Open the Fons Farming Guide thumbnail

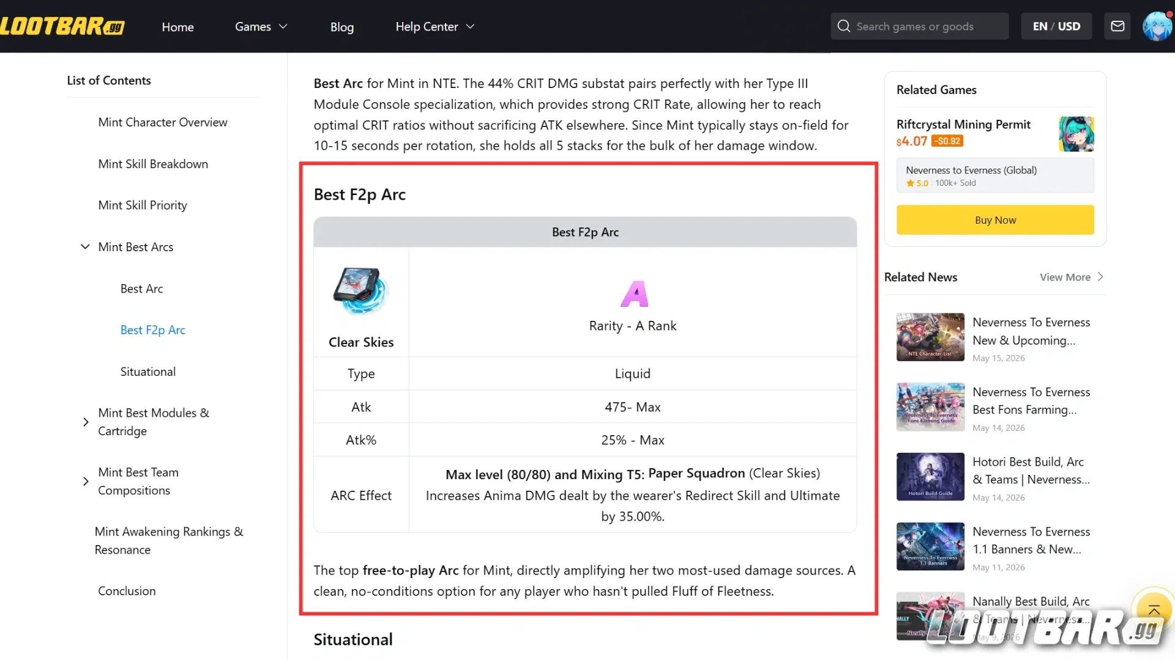[930, 407]
